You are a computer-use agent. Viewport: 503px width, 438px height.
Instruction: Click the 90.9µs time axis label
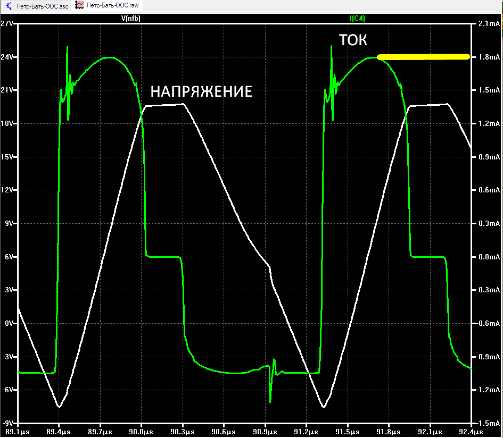[265, 432]
